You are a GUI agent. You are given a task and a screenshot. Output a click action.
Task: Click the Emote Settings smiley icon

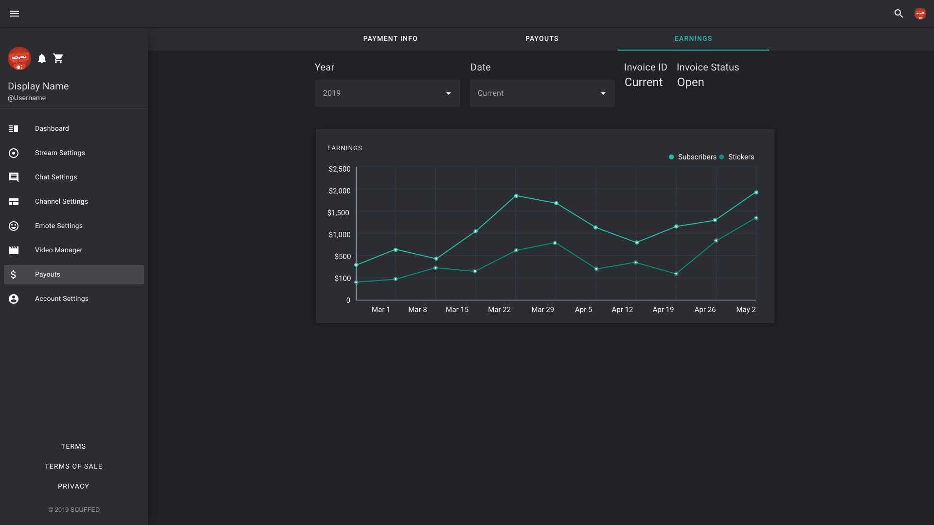point(14,226)
